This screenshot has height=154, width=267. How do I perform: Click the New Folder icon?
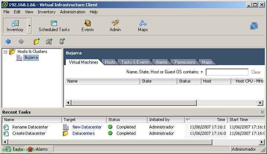tap(36, 41)
